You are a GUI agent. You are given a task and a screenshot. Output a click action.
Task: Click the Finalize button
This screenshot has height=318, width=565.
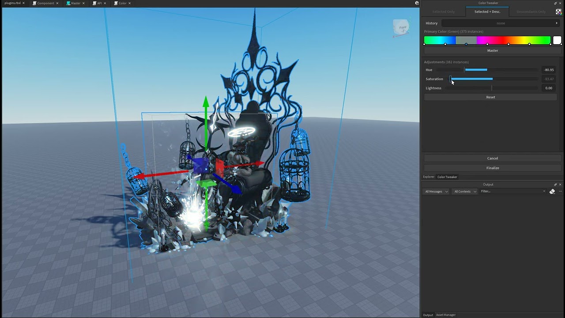pyautogui.click(x=493, y=168)
